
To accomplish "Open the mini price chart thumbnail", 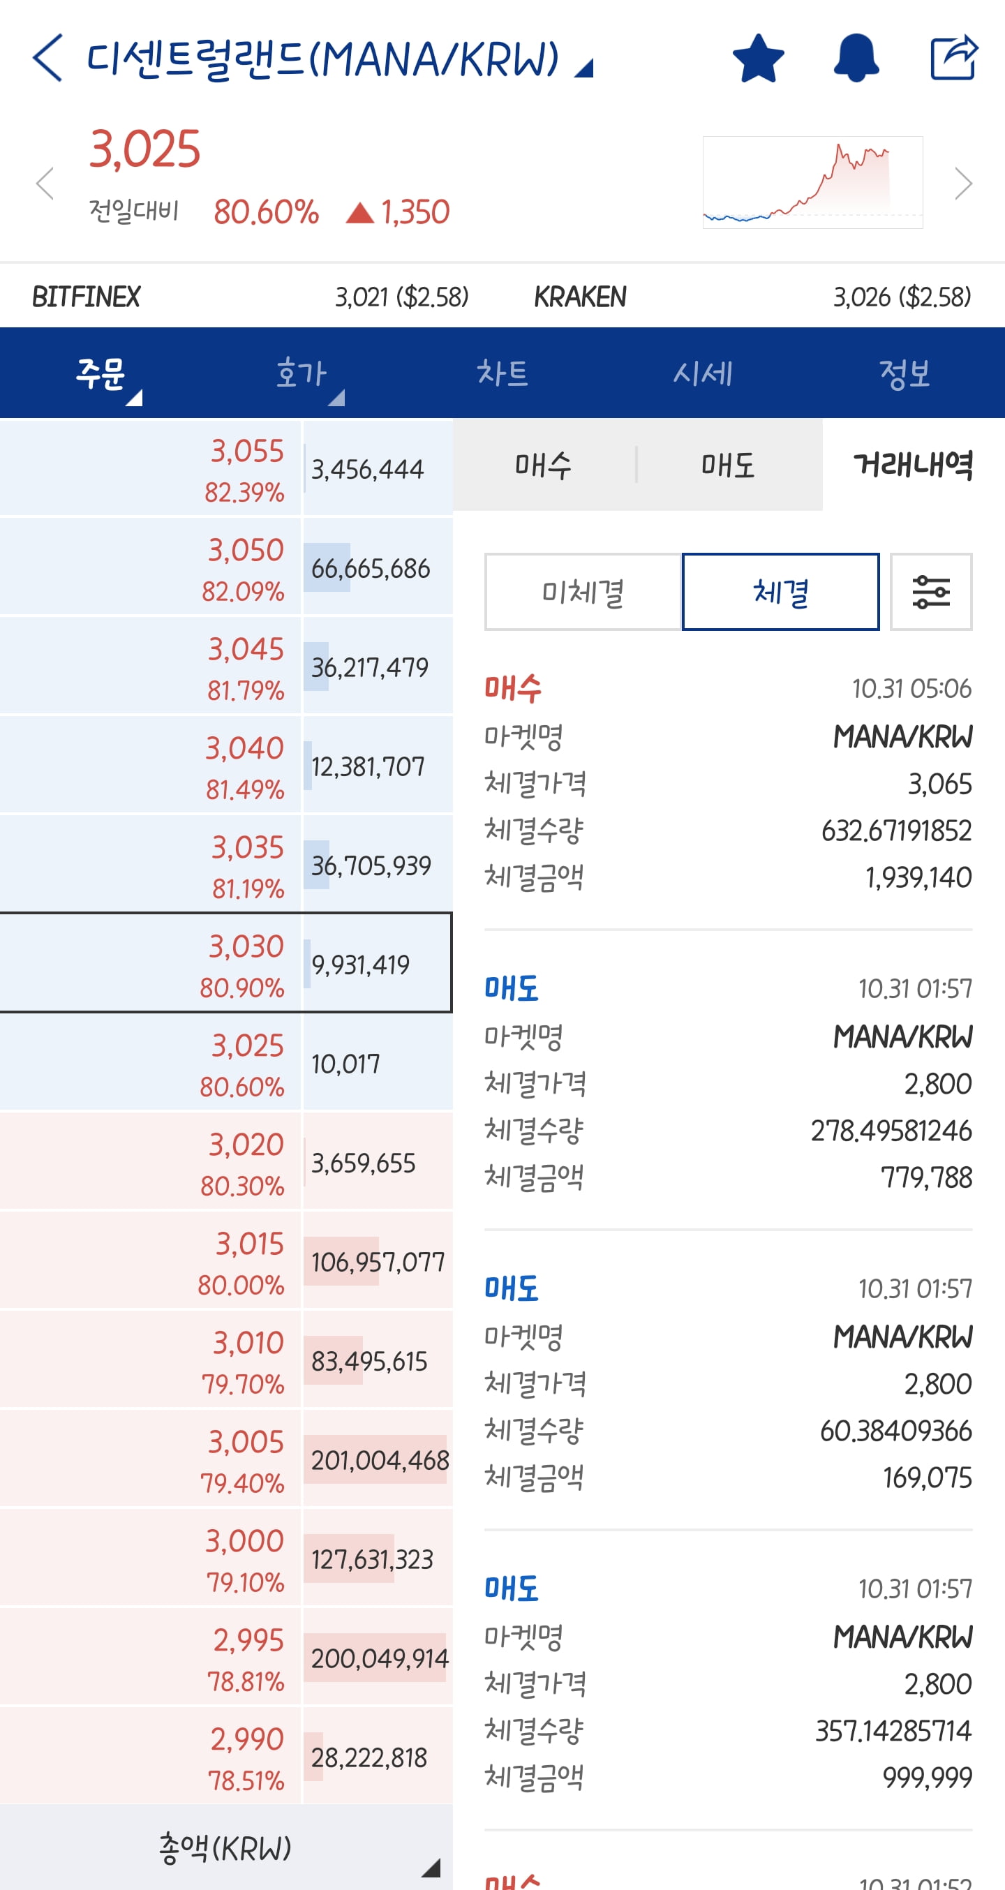I will (x=813, y=182).
